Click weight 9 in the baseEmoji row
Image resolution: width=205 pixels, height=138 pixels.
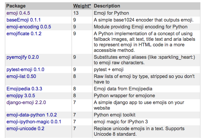point(75,20)
